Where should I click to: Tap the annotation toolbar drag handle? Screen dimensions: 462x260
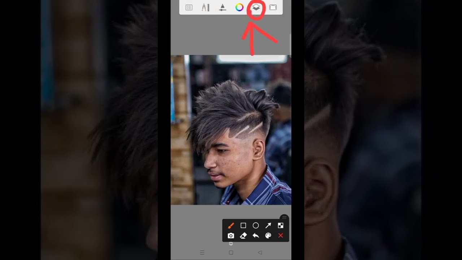coord(284,217)
